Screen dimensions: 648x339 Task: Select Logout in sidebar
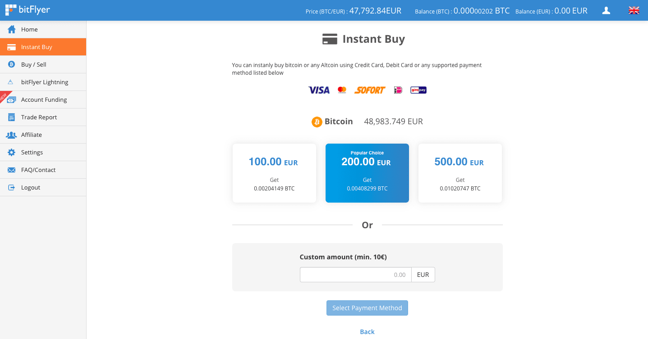click(x=43, y=187)
